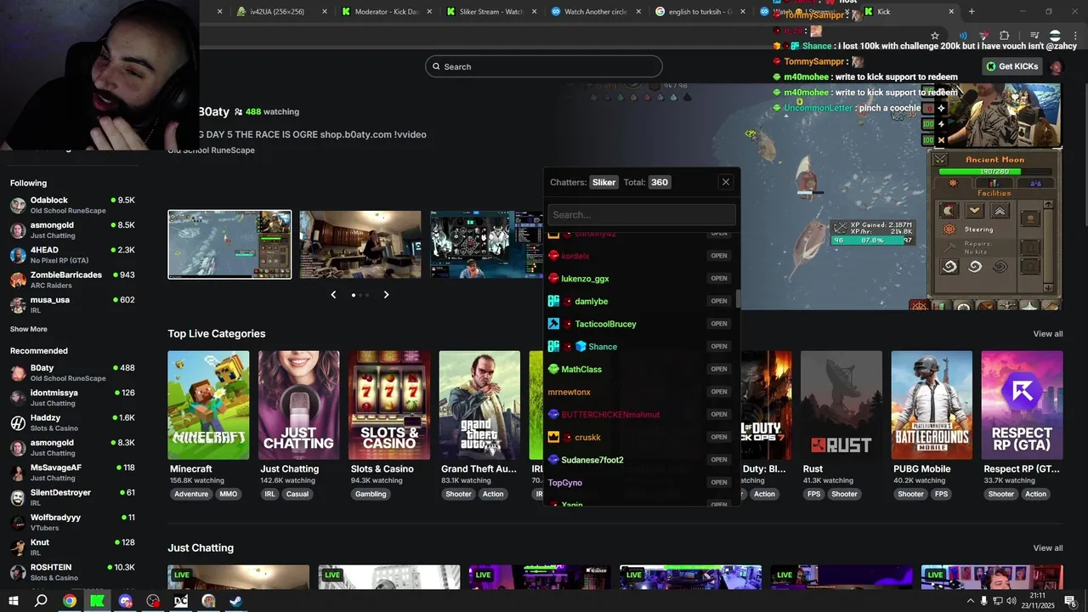Open Respect RP (GTA) category card
1088x612 pixels.
1022,405
